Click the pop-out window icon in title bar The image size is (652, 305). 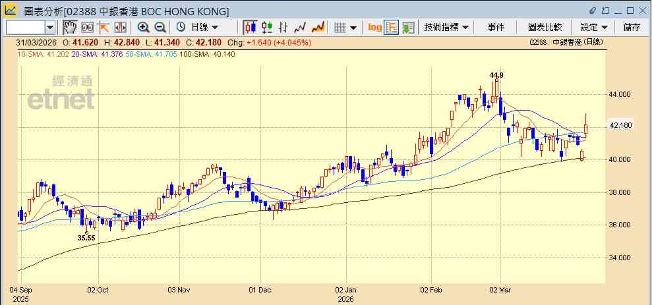tap(605, 11)
